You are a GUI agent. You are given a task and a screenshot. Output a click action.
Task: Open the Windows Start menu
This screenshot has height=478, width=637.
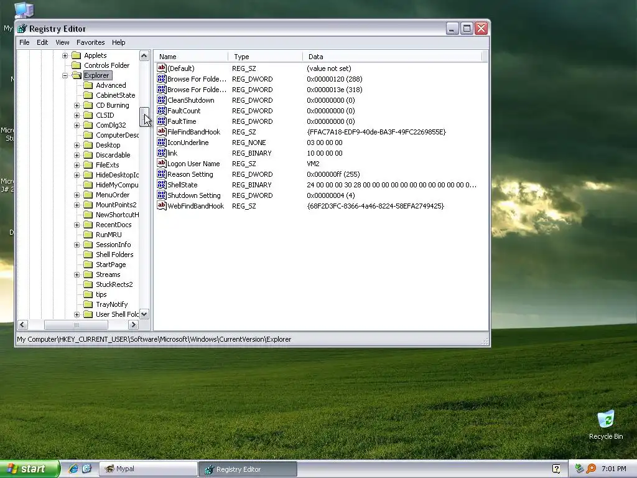point(30,469)
